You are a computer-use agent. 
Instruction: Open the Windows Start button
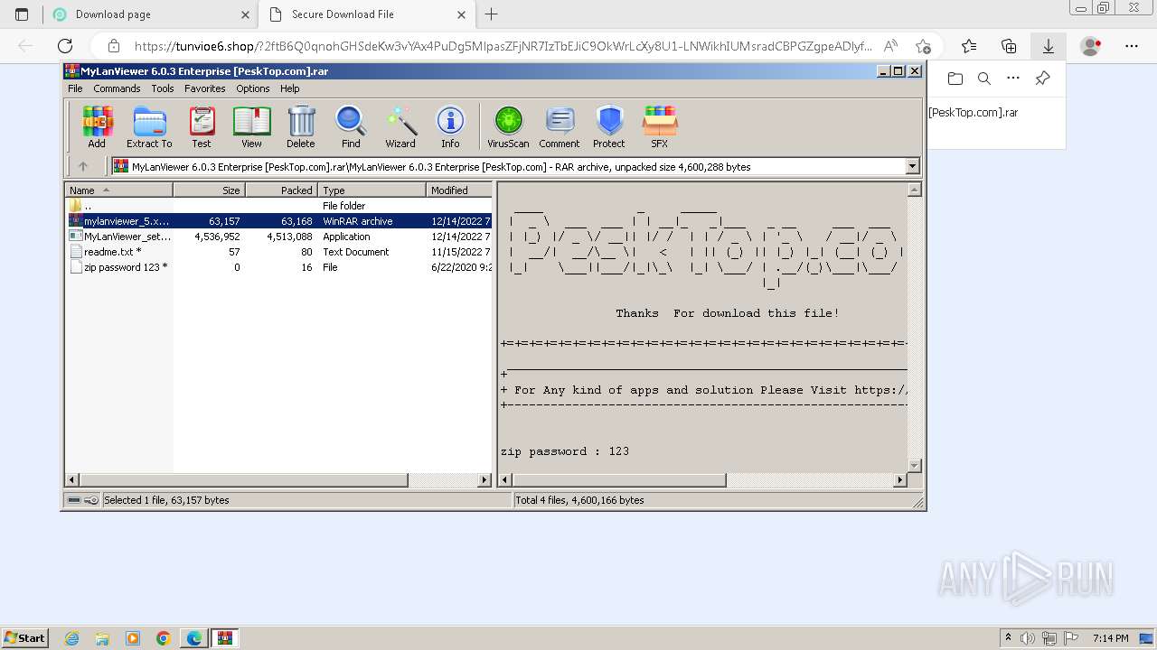click(x=24, y=637)
